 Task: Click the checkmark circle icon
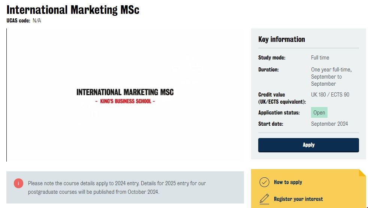[265, 182]
